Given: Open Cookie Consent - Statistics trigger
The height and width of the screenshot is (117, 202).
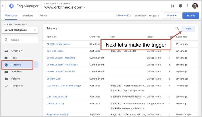Looking at the screenshot, I should point(61,72).
